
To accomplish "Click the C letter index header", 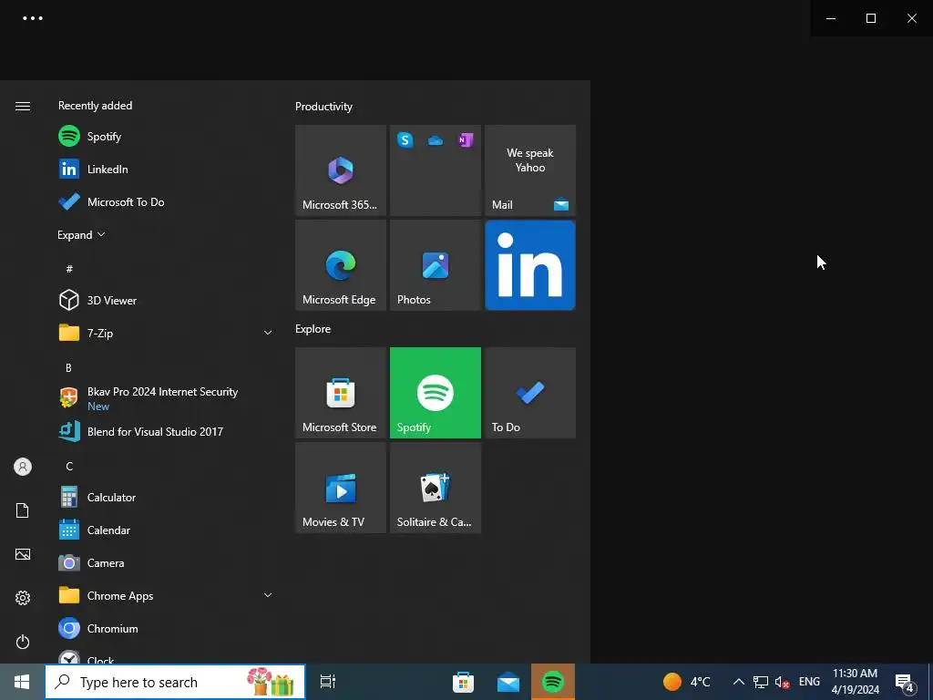I will coord(69,466).
